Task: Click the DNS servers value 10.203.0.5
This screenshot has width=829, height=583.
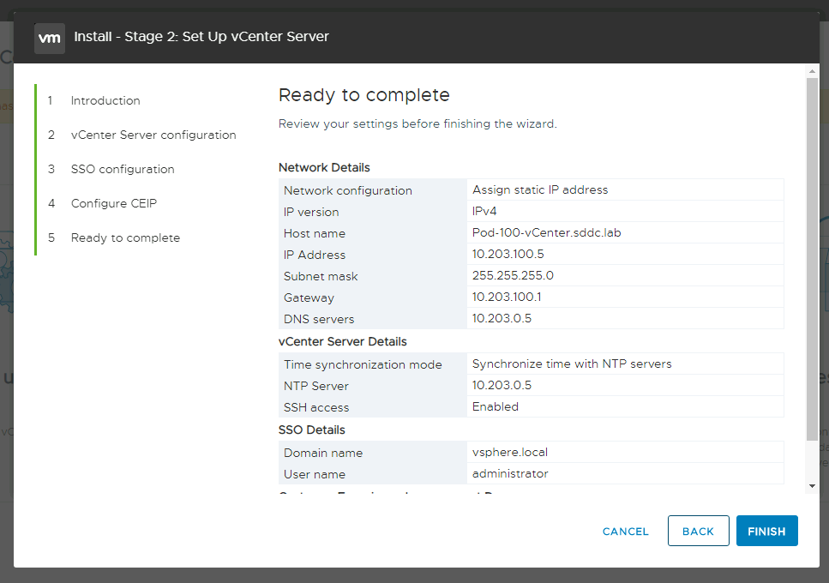Action: 502,319
